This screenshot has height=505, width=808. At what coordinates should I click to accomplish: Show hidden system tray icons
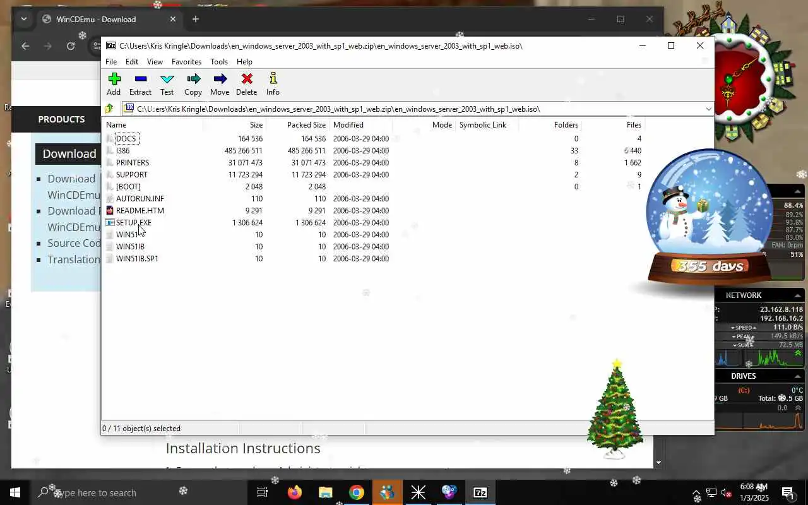click(696, 493)
